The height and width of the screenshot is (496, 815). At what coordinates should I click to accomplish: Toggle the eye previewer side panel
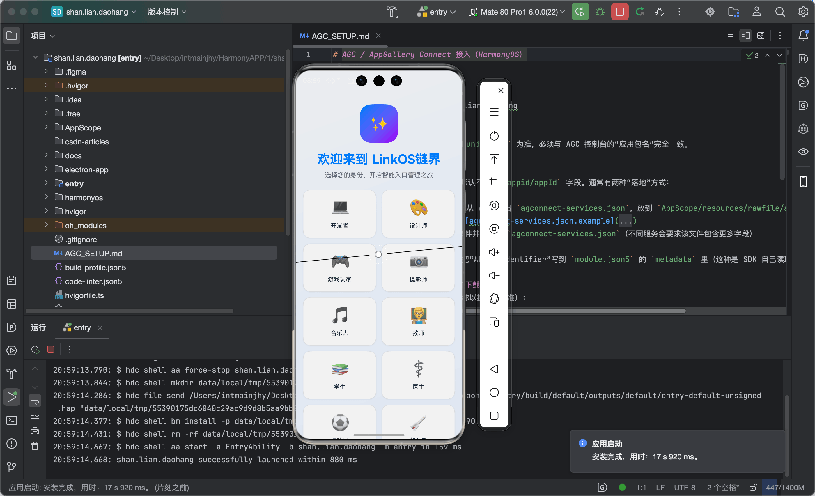pyautogui.click(x=803, y=152)
